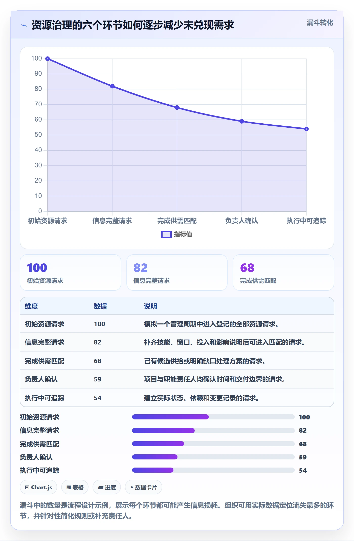Click the 说明 column header

pyautogui.click(x=150, y=306)
